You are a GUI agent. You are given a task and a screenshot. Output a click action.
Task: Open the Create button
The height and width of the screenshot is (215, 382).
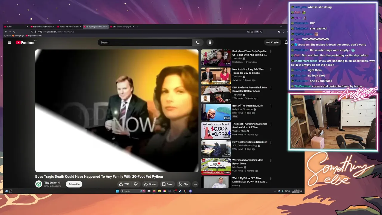click(272, 42)
